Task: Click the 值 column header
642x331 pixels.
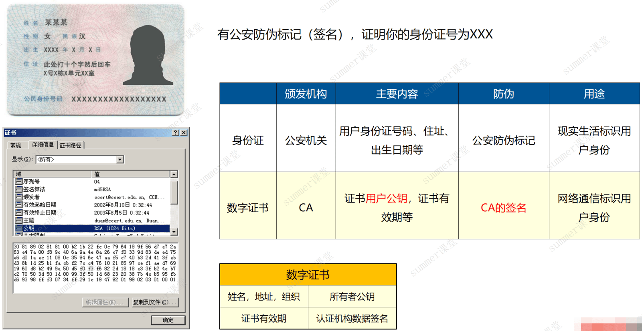Action: pyautogui.click(x=131, y=174)
